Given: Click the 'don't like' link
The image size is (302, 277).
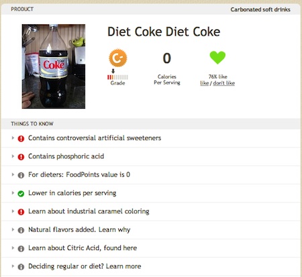Looking at the screenshot, I should [224, 83].
